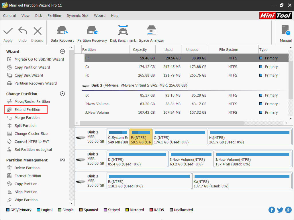294x220 pixels.
Task: Select the F: NTFS partition block
Action: pos(141,137)
